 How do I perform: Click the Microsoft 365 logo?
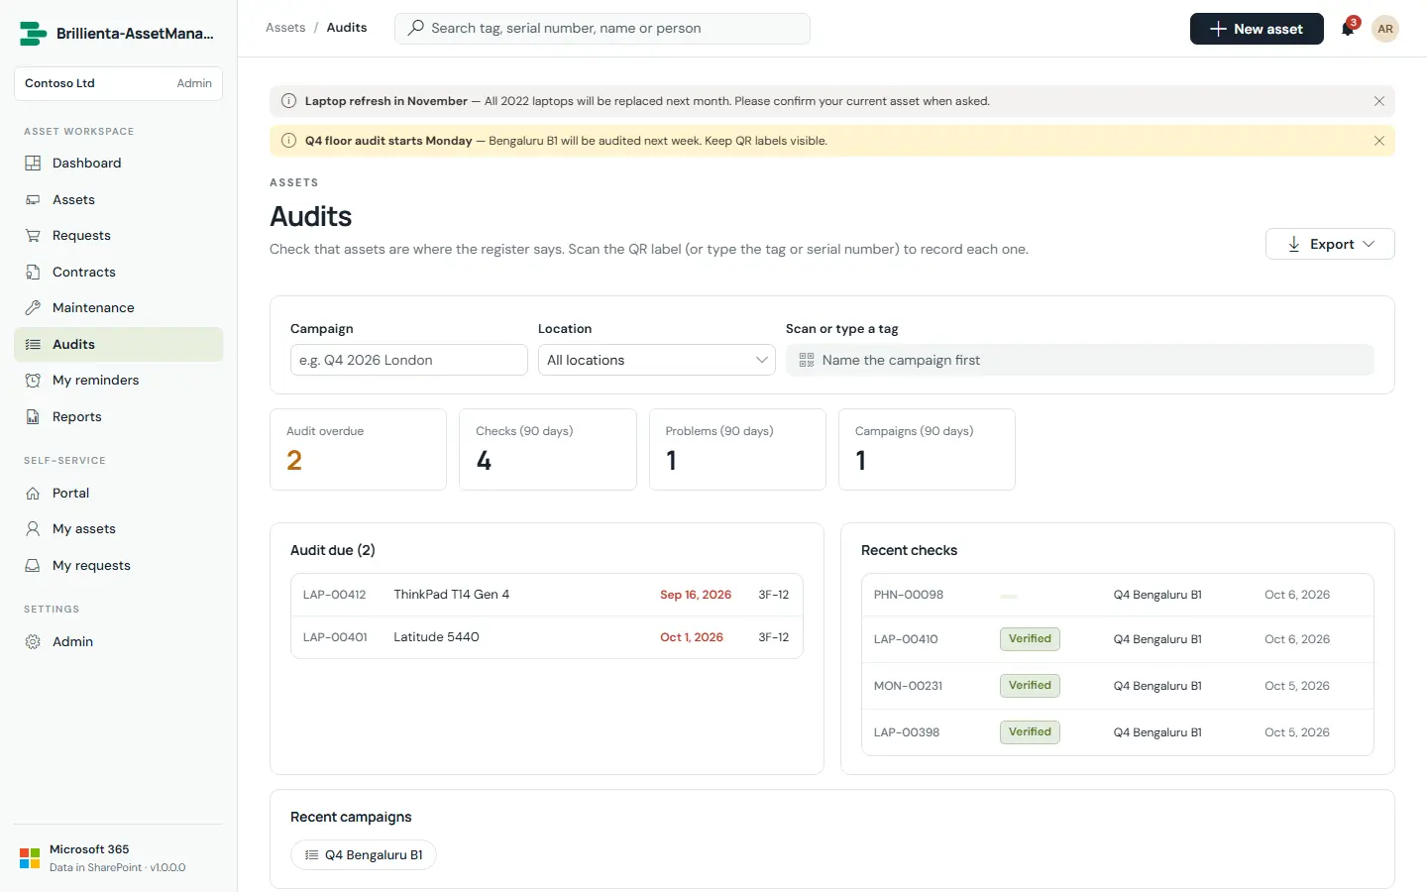(30, 858)
